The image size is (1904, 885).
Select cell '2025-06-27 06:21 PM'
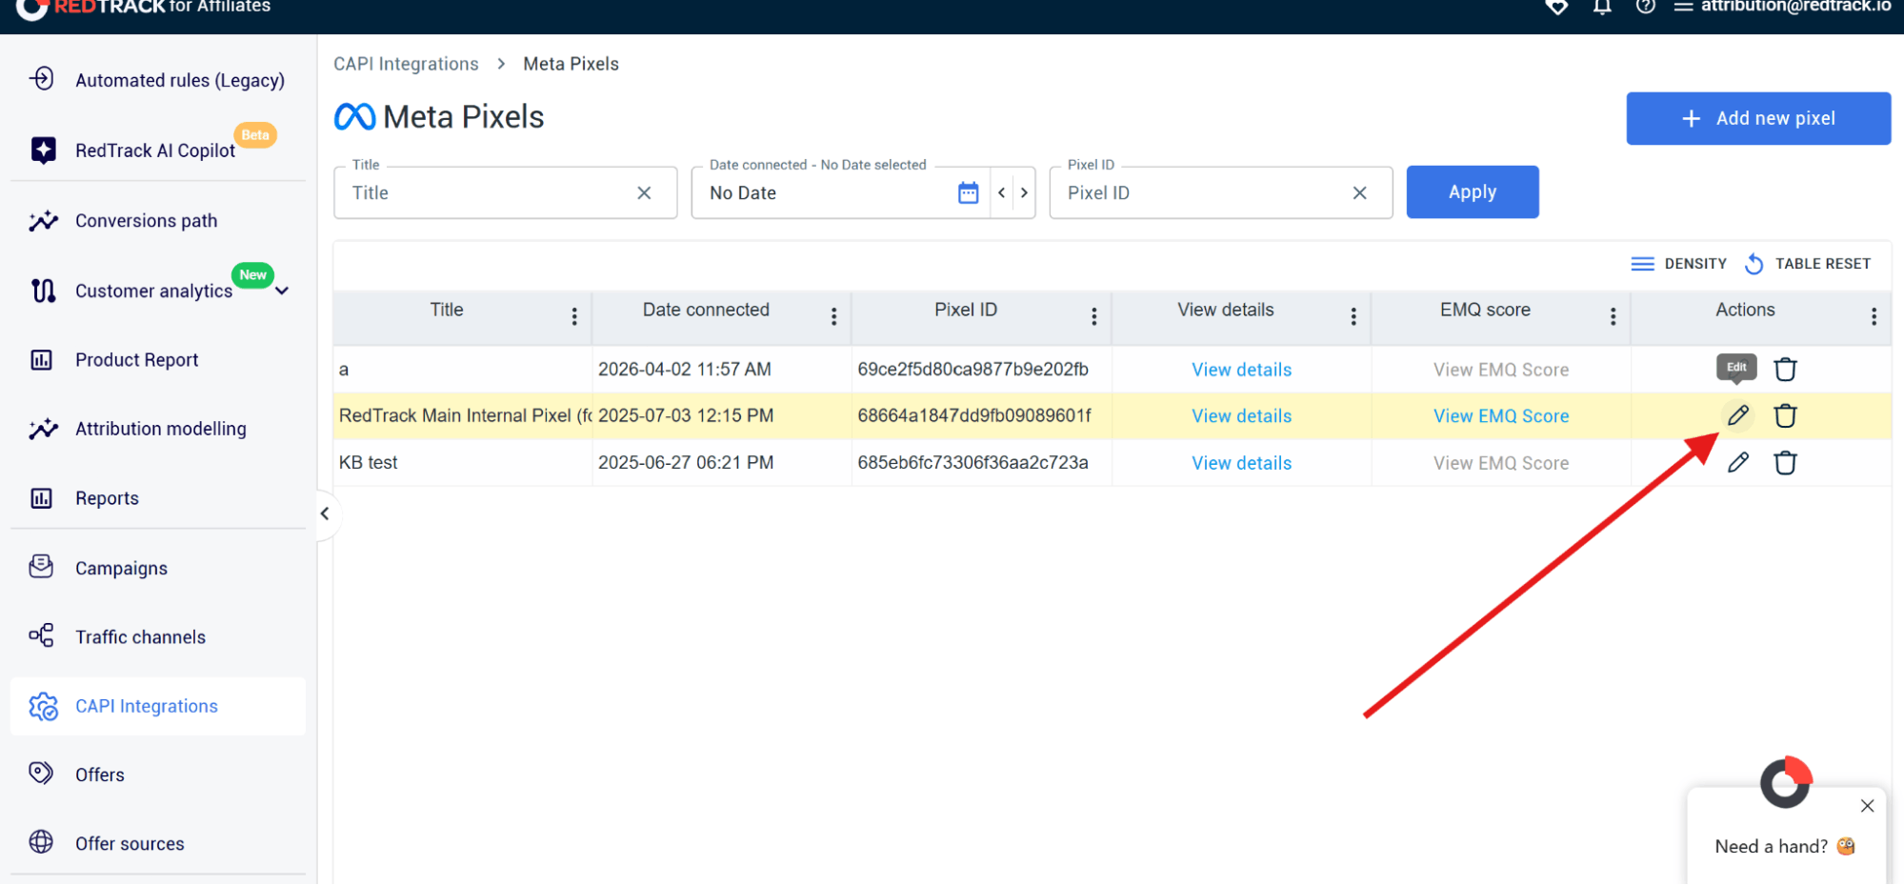coord(721,463)
